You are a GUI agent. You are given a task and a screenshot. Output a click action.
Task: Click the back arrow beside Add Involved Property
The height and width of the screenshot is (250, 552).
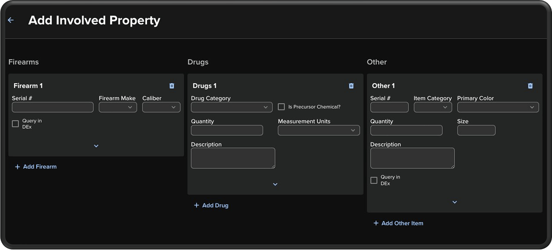[11, 20]
